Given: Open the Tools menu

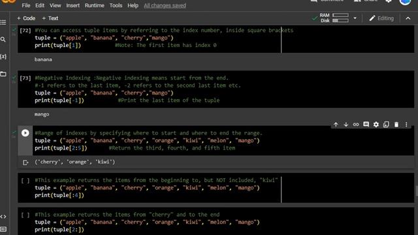Looking at the screenshot, I should click(x=116, y=5).
